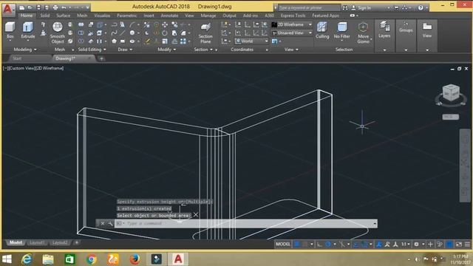Switch to the Visualize ribbon tab
473x266 pixels.
click(x=102, y=16)
